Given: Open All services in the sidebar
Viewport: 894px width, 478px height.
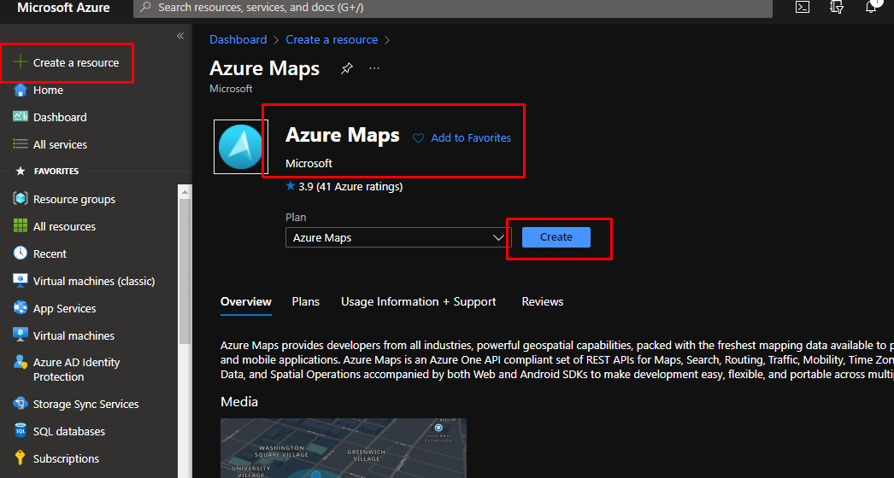Looking at the screenshot, I should 60,145.
